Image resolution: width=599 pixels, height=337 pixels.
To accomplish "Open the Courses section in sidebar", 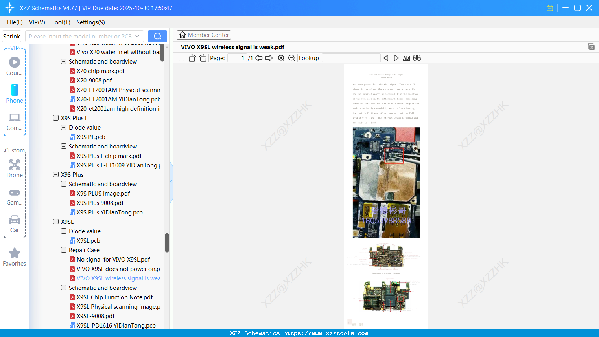I will 15,66.
